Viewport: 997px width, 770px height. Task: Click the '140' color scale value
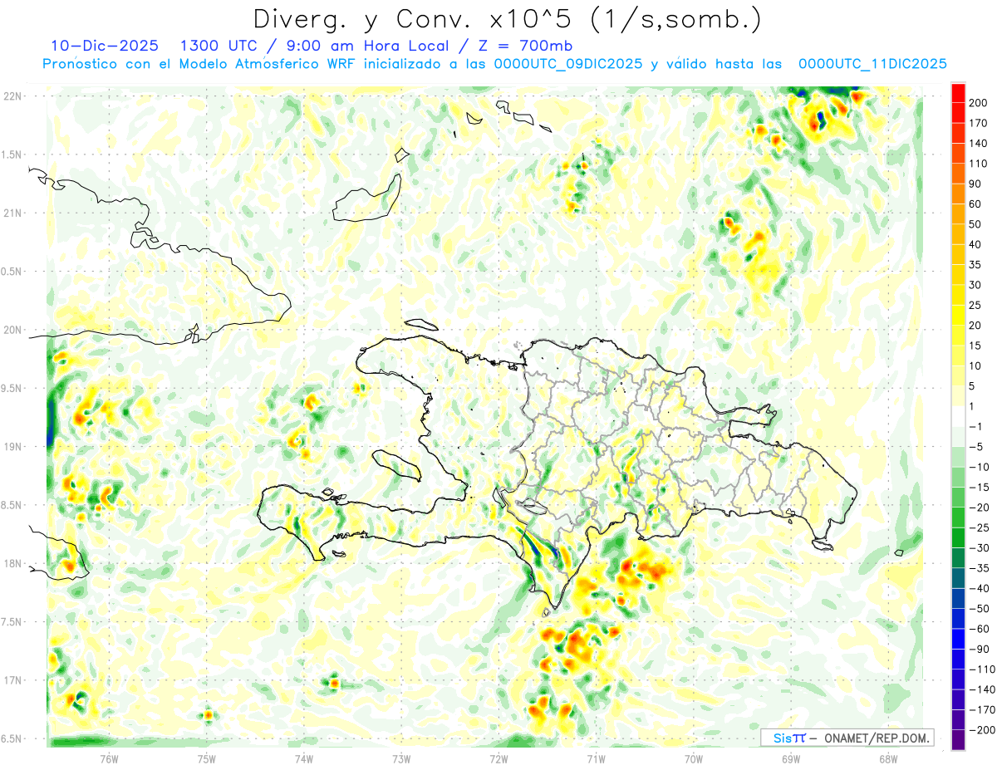[x=980, y=143]
